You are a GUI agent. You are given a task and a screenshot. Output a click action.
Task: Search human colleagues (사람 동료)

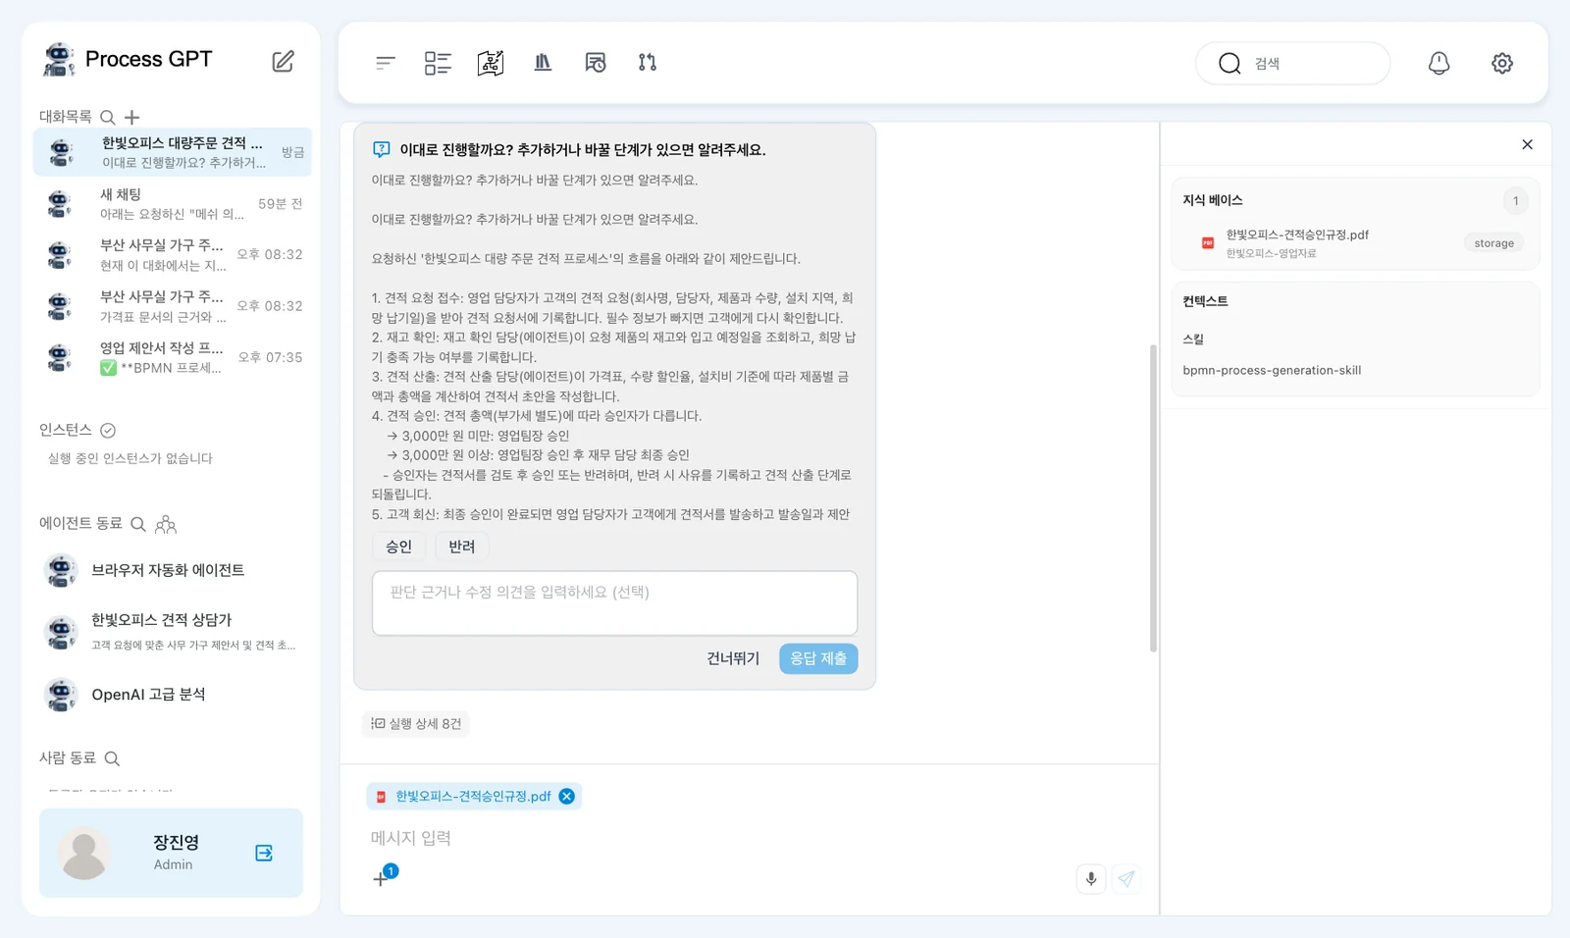(x=112, y=758)
